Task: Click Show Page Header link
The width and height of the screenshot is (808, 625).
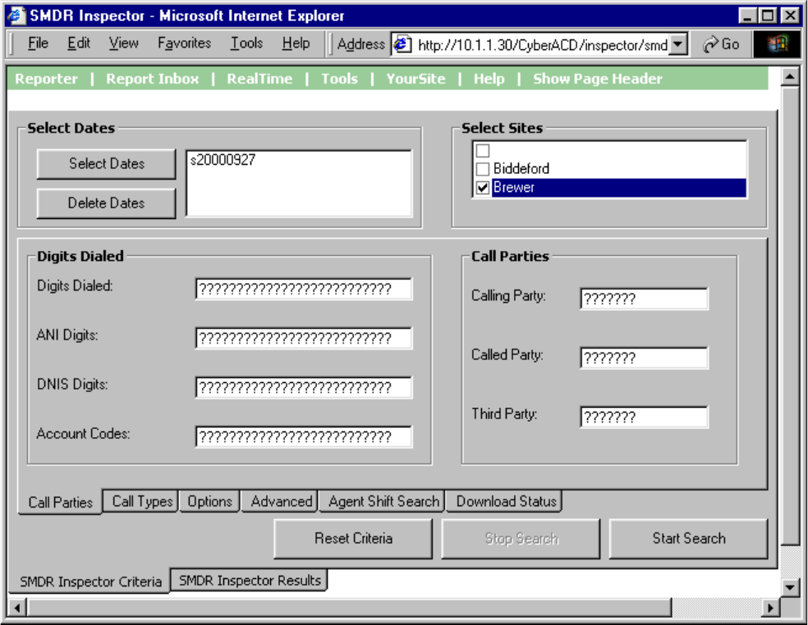Action: (598, 79)
